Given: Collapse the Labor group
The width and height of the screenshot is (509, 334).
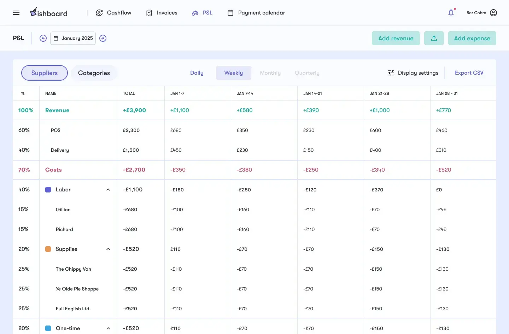Looking at the screenshot, I should coord(108,190).
